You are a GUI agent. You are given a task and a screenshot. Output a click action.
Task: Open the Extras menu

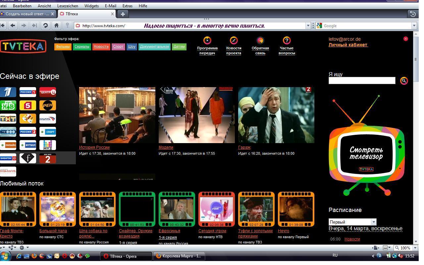(x=128, y=6)
